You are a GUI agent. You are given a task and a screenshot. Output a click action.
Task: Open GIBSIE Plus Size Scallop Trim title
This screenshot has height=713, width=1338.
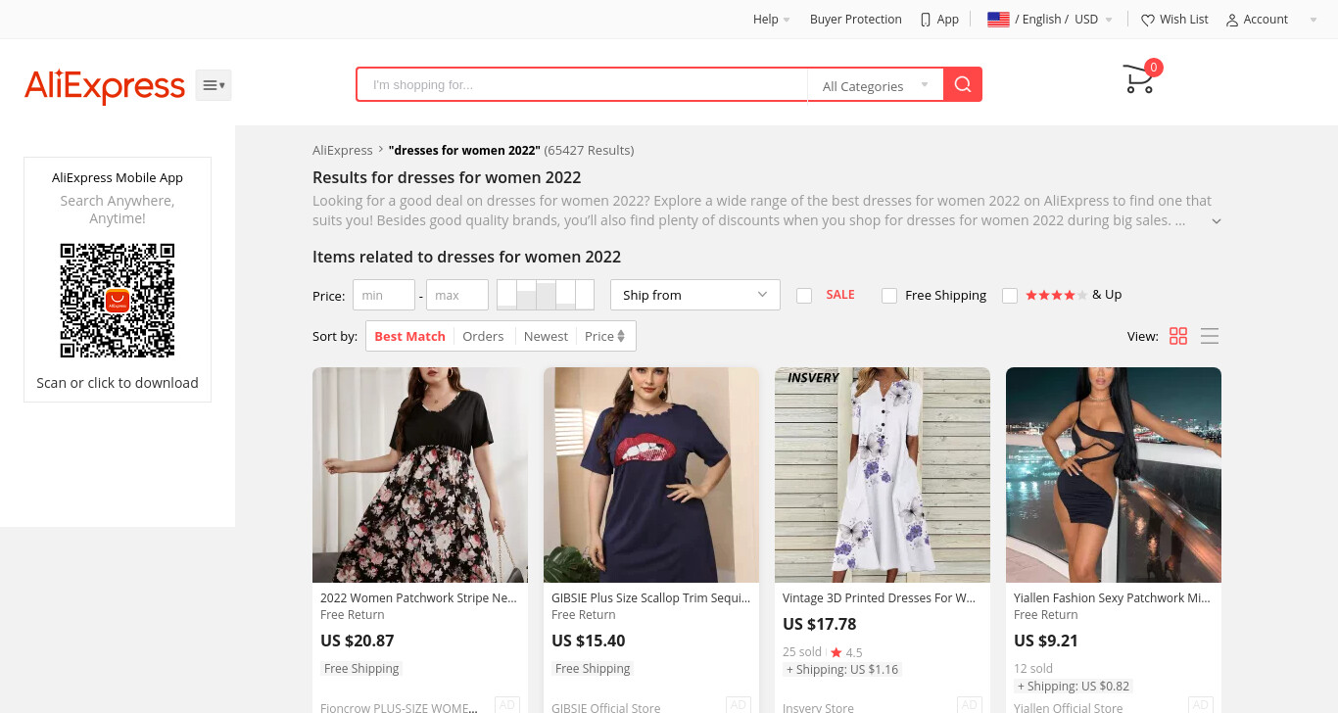click(x=650, y=597)
